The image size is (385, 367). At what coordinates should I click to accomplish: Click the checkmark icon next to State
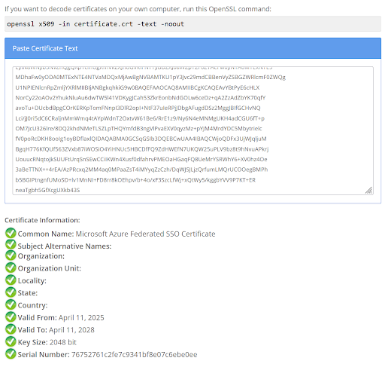coord(11,292)
